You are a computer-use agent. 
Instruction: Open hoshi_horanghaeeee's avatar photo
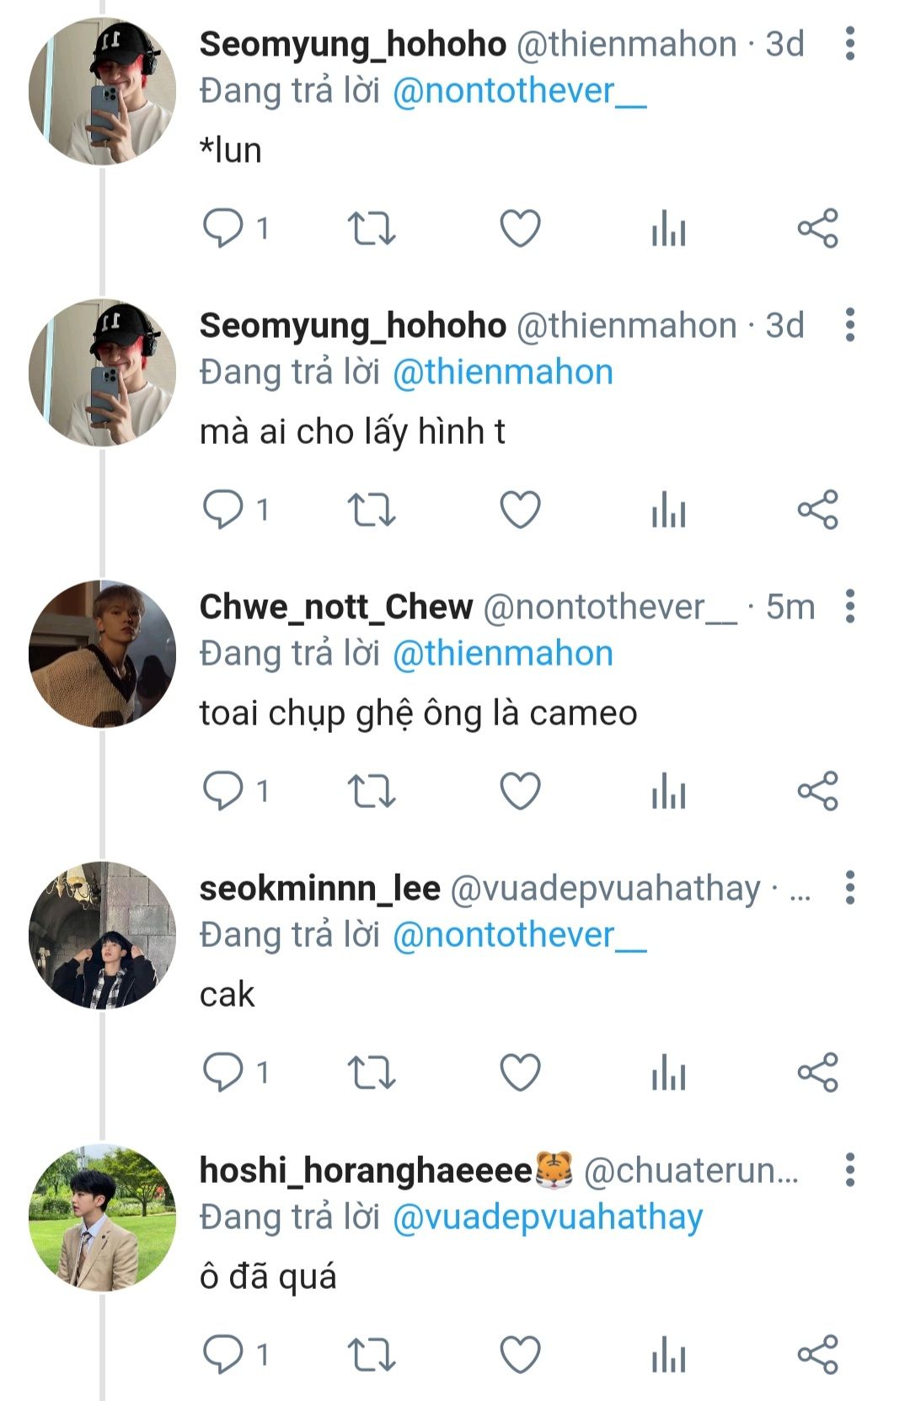tap(102, 1217)
